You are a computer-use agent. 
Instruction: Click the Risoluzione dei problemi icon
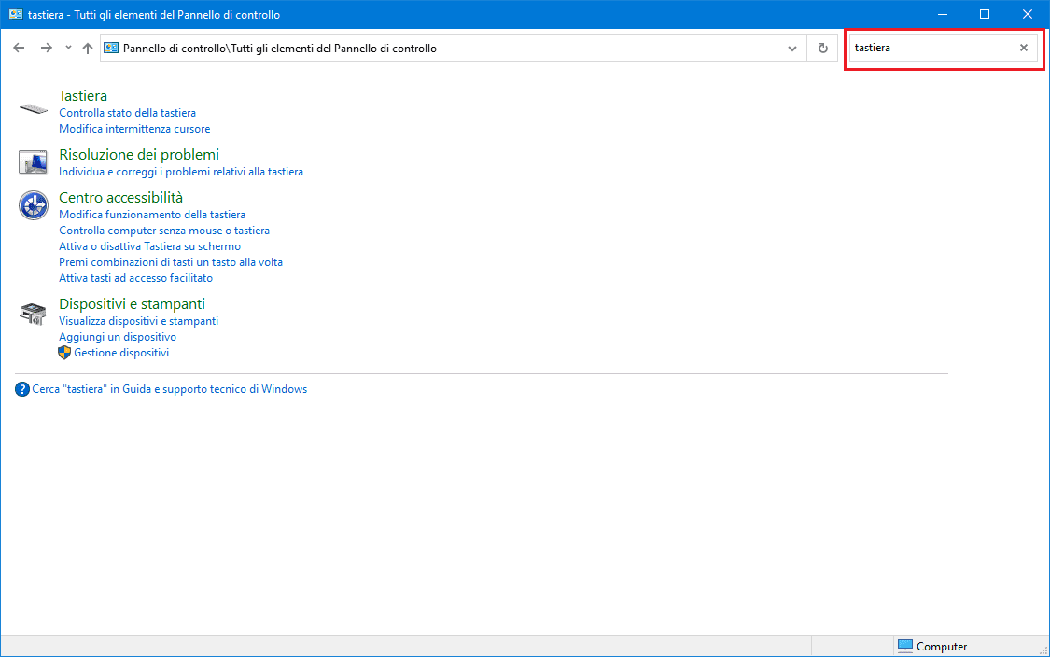point(33,161)
